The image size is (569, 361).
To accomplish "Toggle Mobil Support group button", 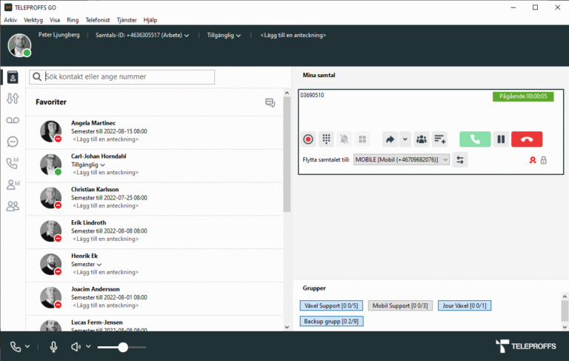I will pos(400,306).
